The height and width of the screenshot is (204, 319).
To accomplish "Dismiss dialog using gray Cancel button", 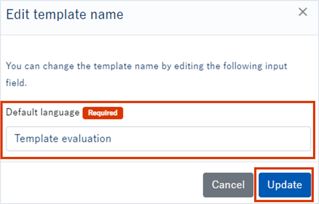I will (x=228, y=185).
